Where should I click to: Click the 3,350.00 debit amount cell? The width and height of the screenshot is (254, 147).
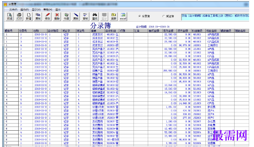pyautogui.click(x=169, y=143)
